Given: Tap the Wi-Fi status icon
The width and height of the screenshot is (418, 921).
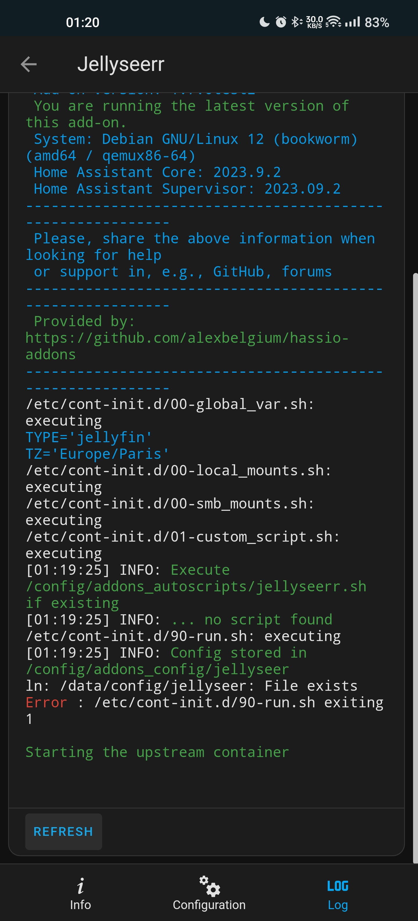Looking at the screenshot, I should [334, 22].
